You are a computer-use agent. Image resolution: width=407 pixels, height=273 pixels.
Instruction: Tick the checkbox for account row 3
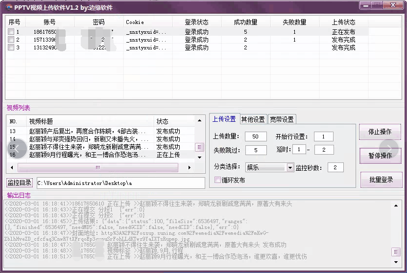click(x=11, y=47)
